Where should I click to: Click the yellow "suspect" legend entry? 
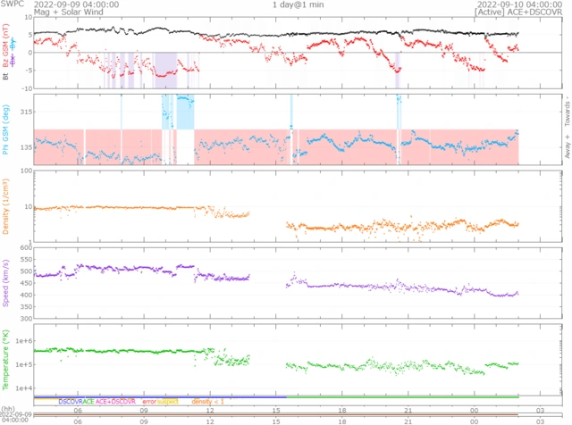click(x=168, y=402)
